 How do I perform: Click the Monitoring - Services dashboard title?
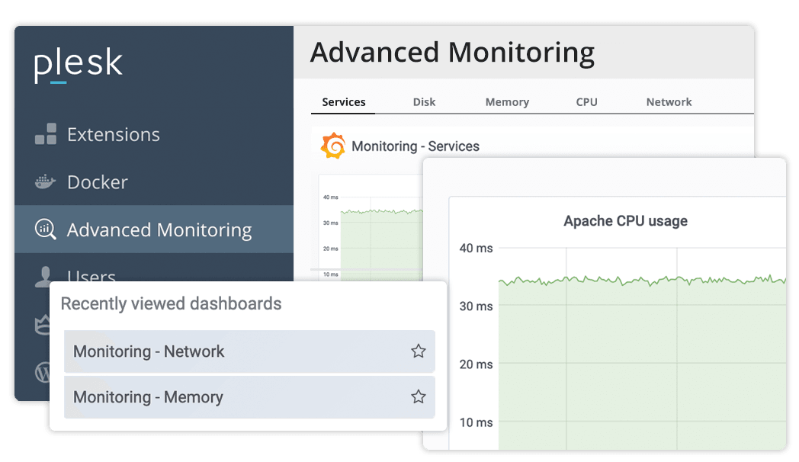[x=416, y=146]
